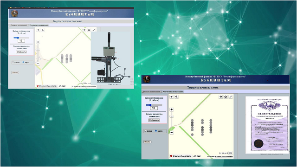Click the "Печать" button in the certificate window
Viewport: 297px width, 167px height.
(147, 142)
